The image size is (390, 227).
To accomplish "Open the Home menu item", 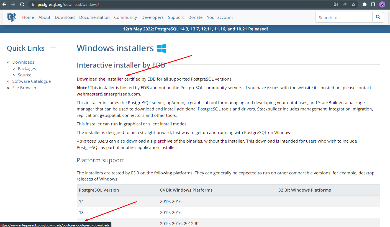I will coord(28,17).
